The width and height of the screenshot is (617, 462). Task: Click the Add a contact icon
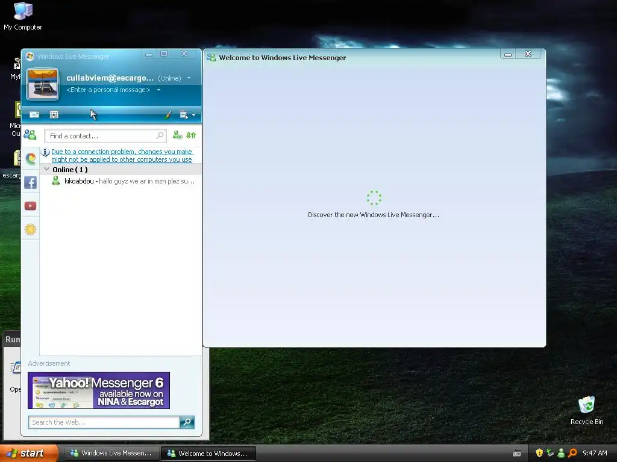click(178, 135)
